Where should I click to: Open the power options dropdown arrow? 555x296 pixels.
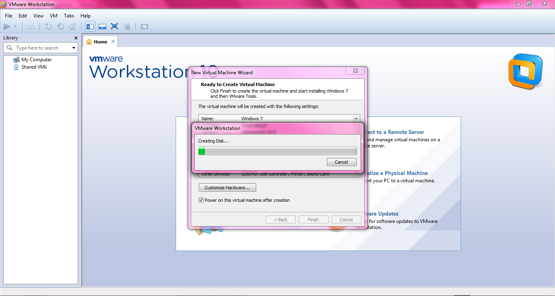pos(15,26)
